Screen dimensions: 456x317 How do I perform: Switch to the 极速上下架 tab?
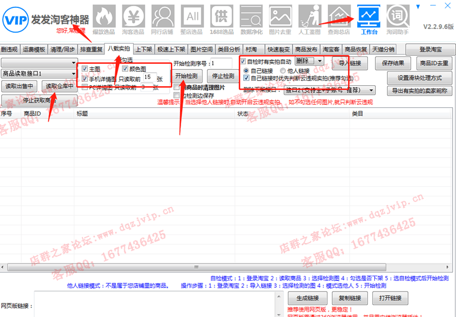tap(172, 50)
